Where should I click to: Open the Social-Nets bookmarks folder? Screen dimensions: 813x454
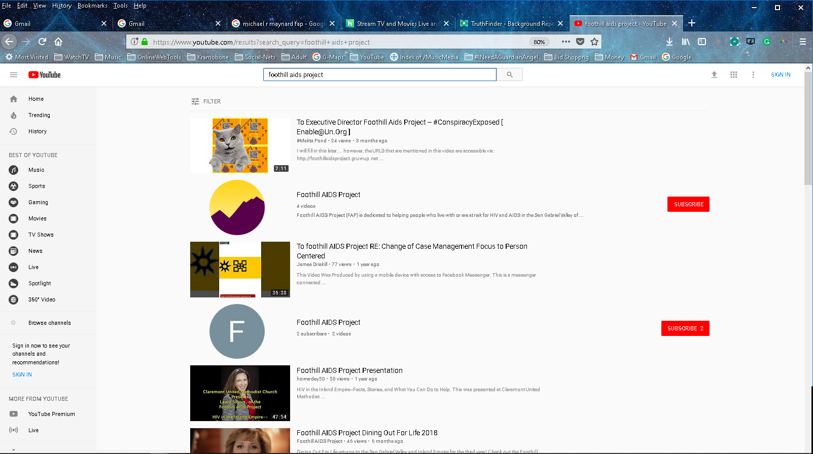click(255, 57)
